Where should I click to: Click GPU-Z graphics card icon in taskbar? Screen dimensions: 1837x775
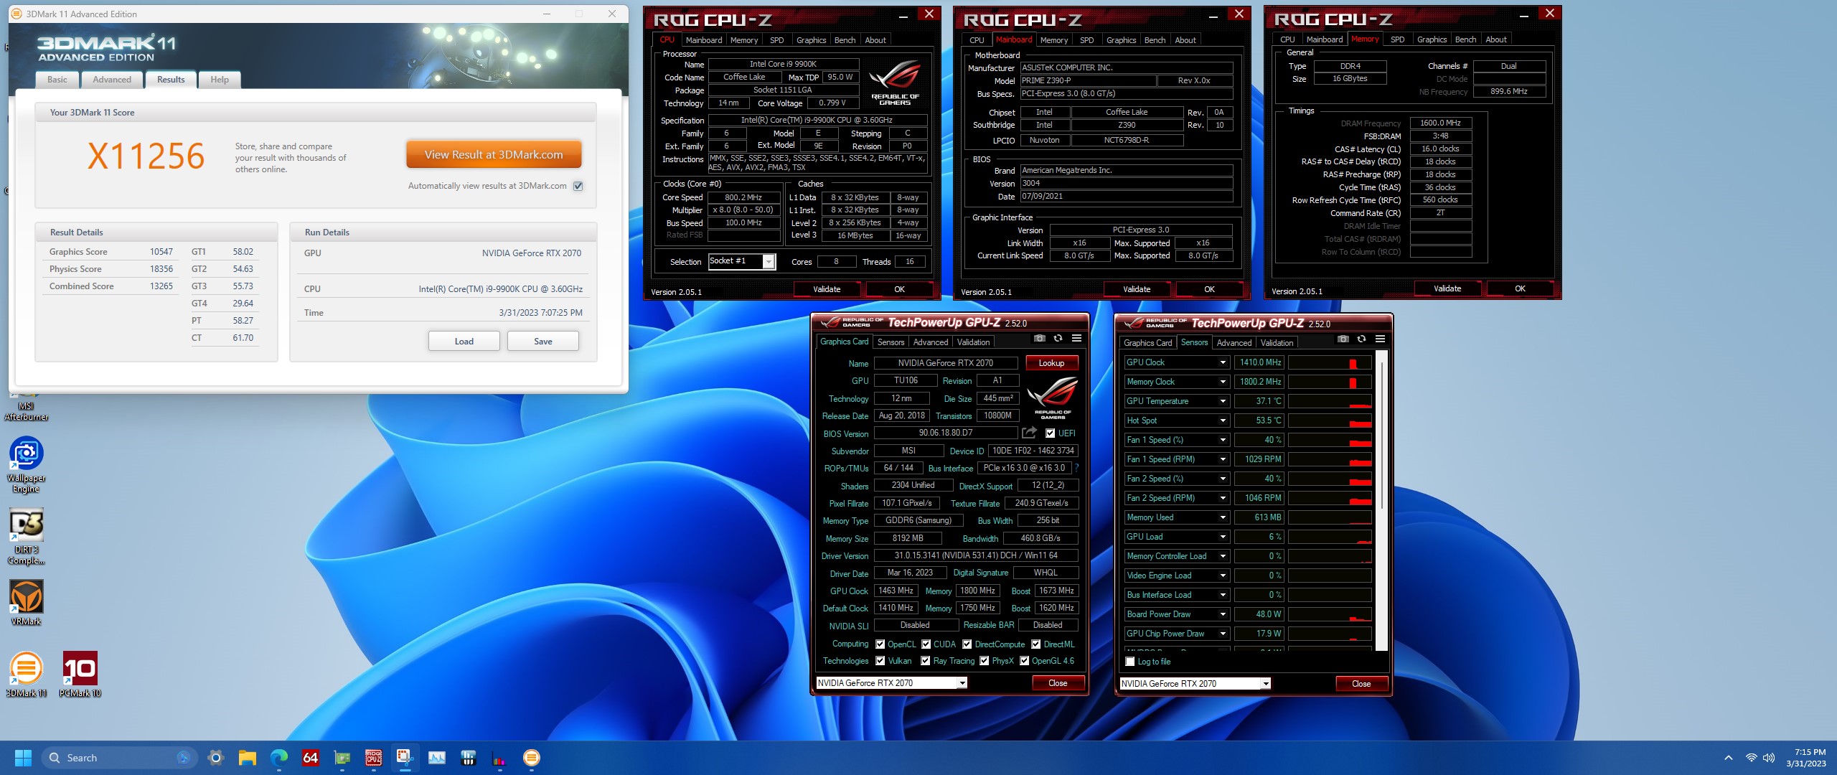[342, 758]
